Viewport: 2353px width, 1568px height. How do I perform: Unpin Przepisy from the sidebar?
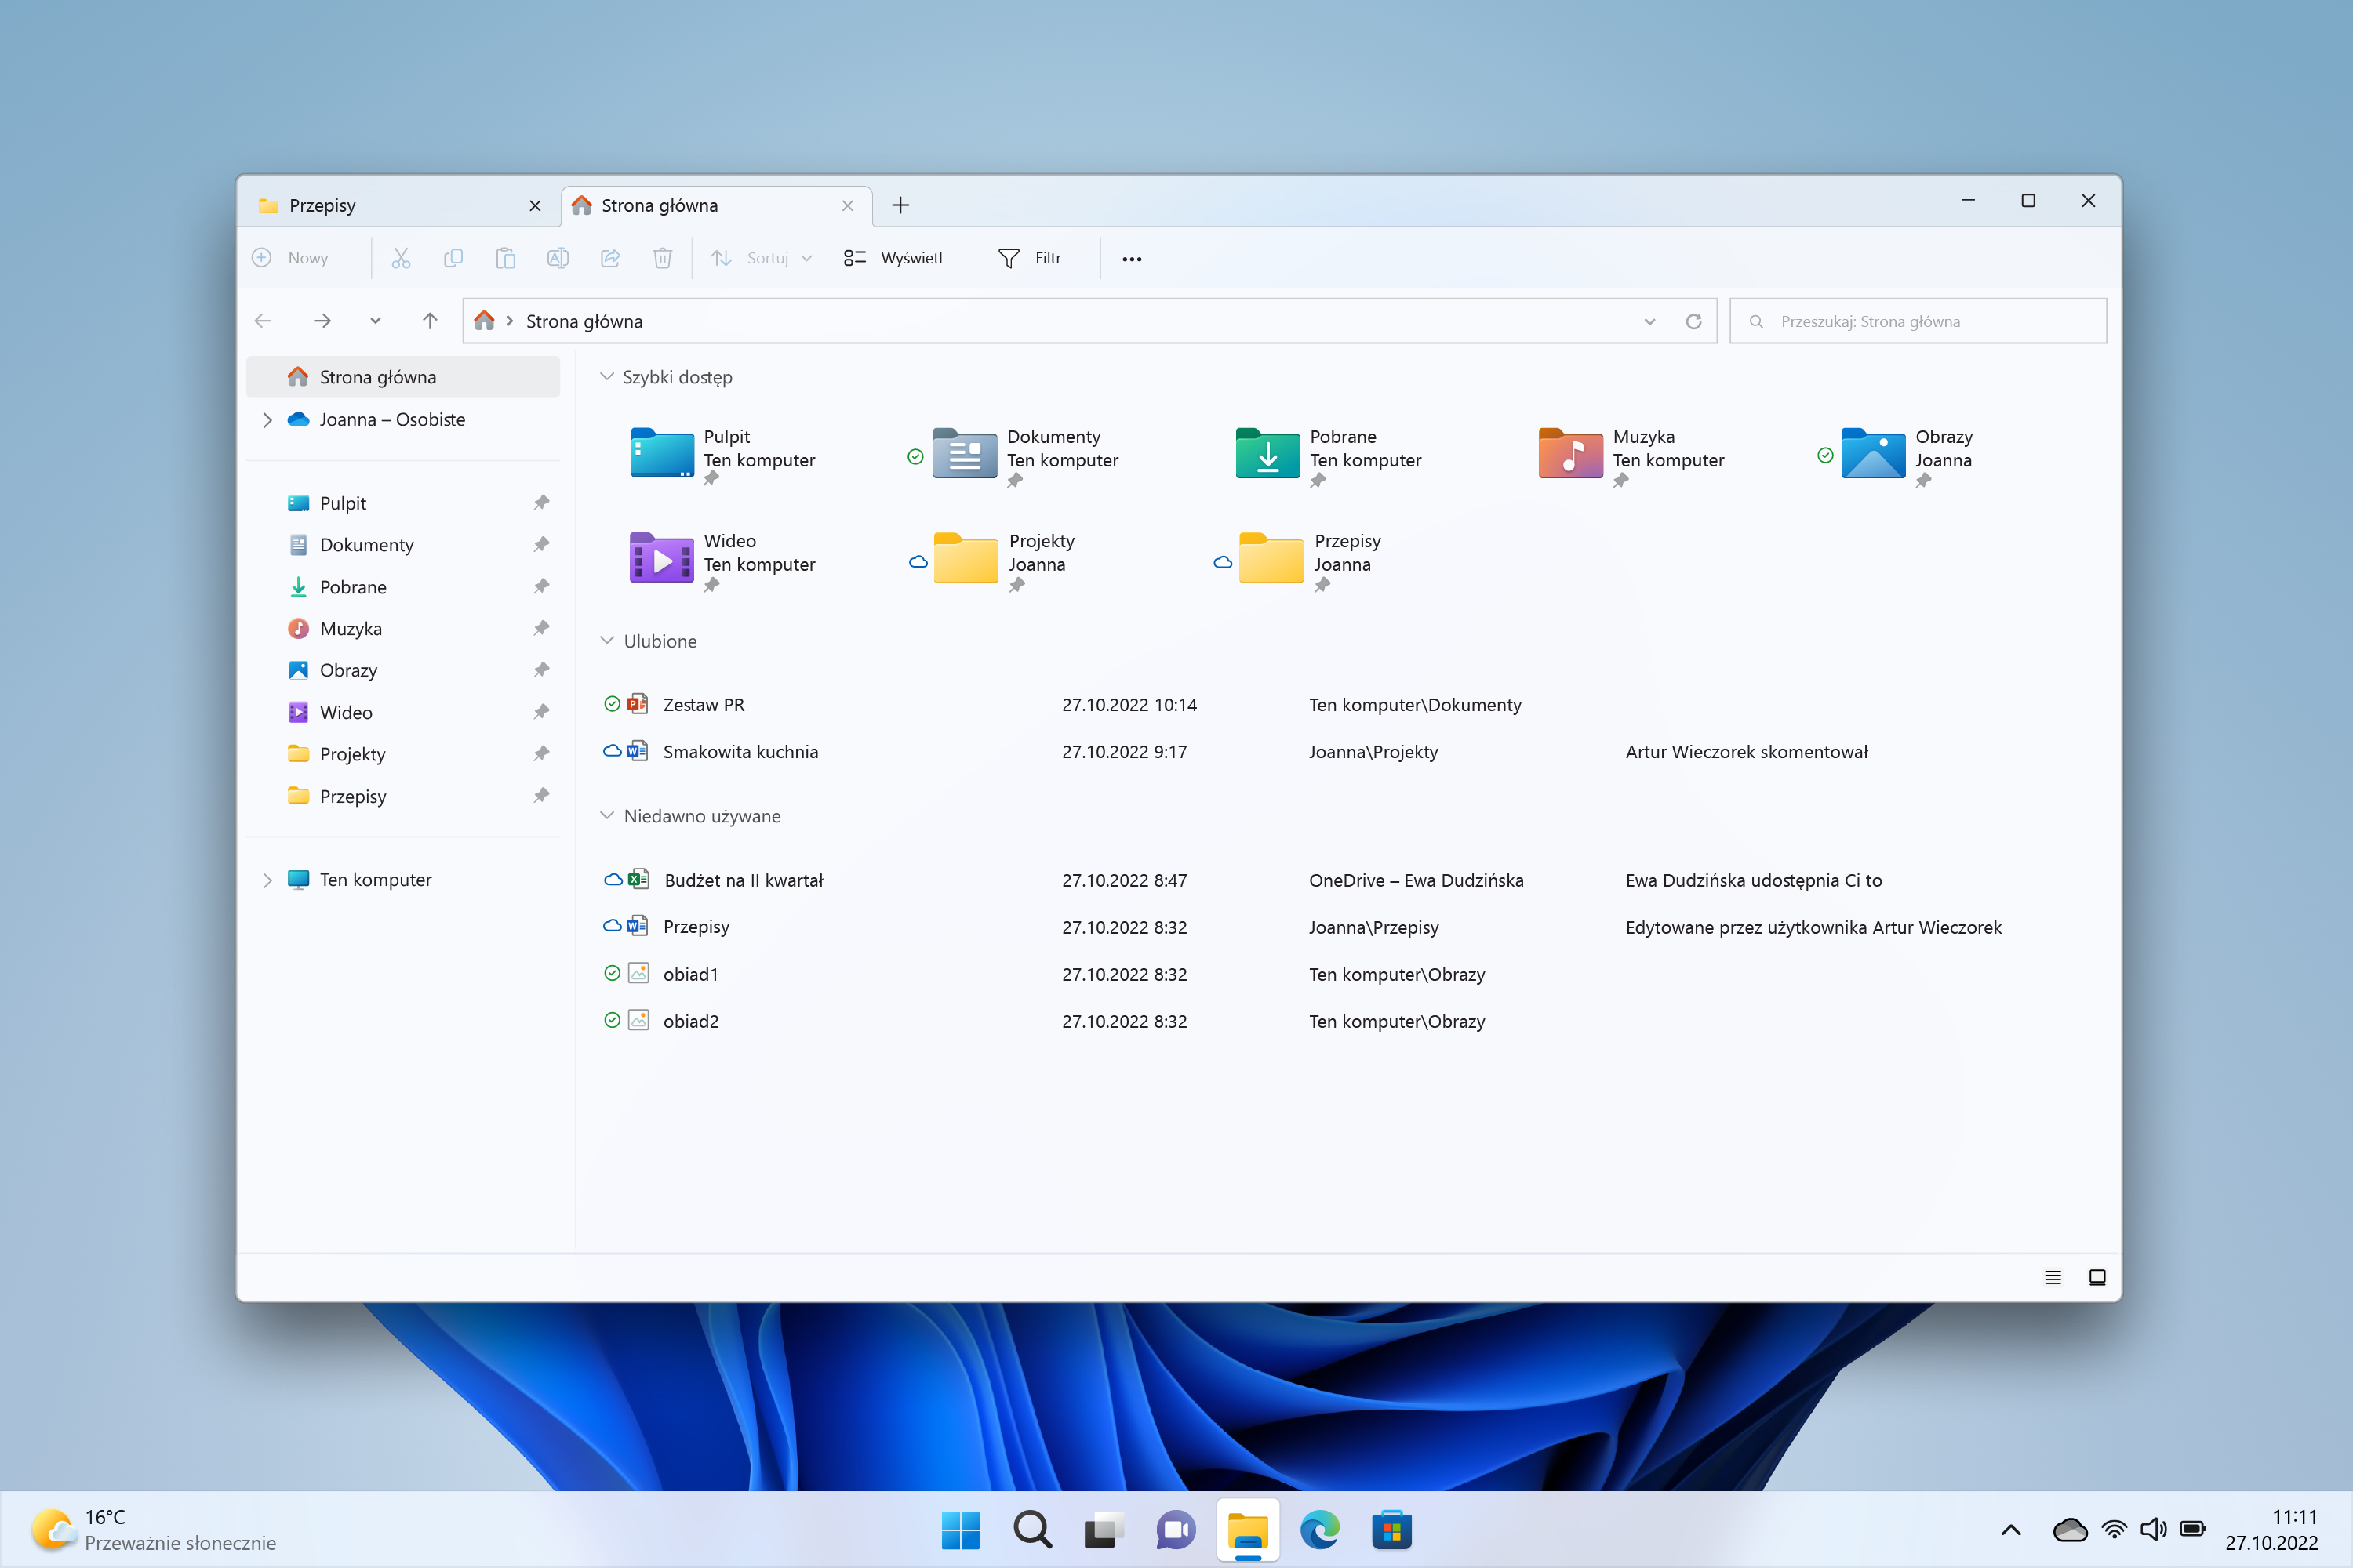point(541,795)
